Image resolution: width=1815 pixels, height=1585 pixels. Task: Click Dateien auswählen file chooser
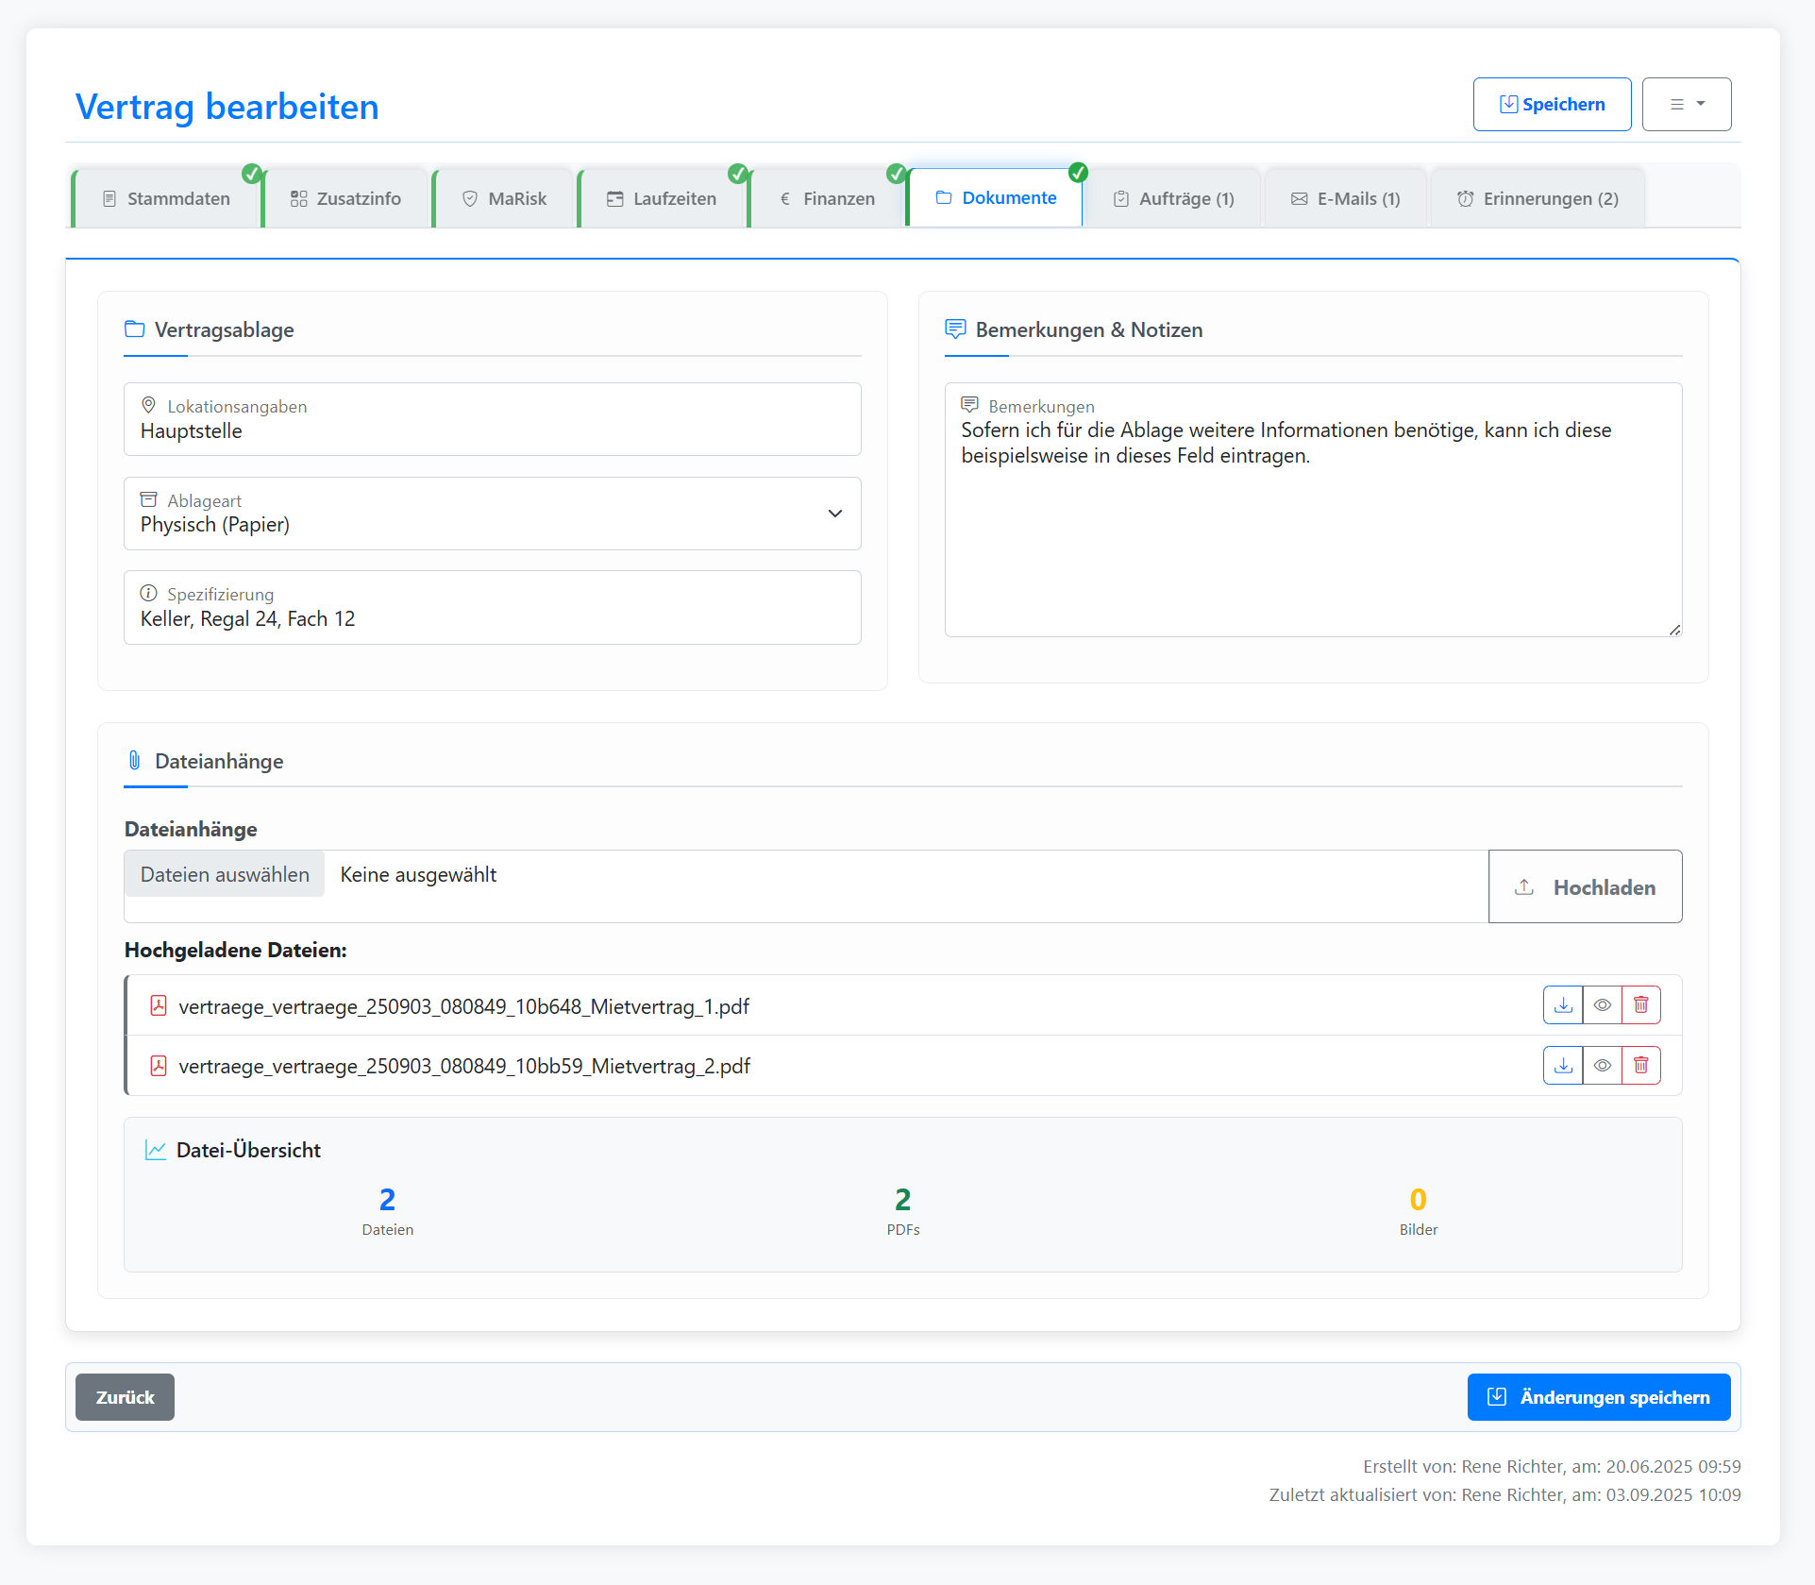click(x=225, y=874)
